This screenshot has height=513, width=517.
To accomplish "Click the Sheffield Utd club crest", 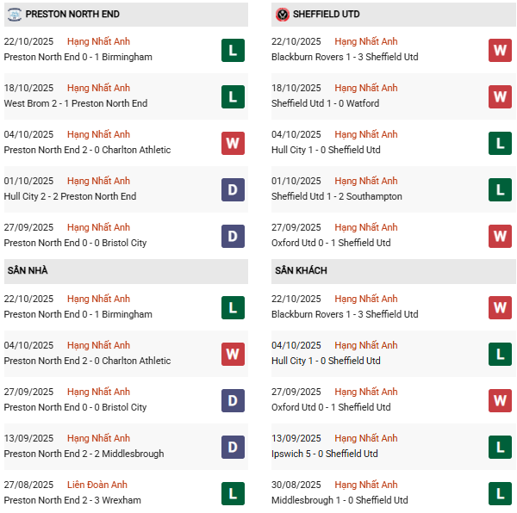I will (282, 15).
